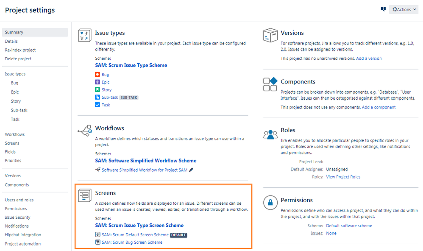The height and width of the screenshot is (251, 423).
Task: Select Epic under sidebar Issue types
Action: [x=15, y=92]
